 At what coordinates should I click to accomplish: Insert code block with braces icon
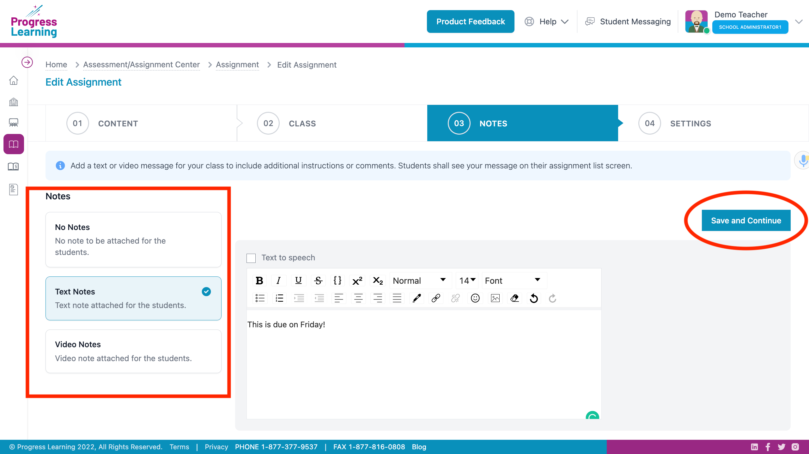pyautogui.click(x=338, y=281)
